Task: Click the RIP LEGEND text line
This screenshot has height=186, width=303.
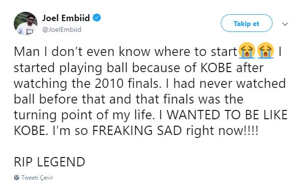Action: [x=50, y=162]
